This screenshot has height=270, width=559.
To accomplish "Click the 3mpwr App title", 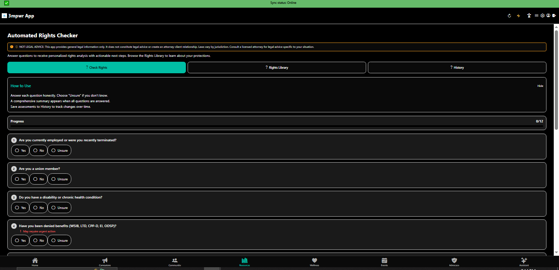I will coord(21,16).
